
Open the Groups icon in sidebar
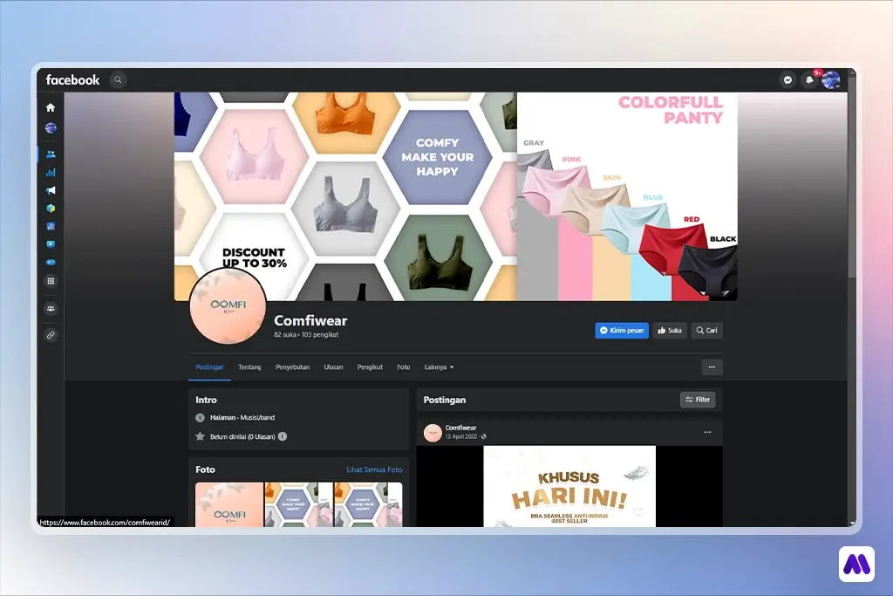(51, 308)
